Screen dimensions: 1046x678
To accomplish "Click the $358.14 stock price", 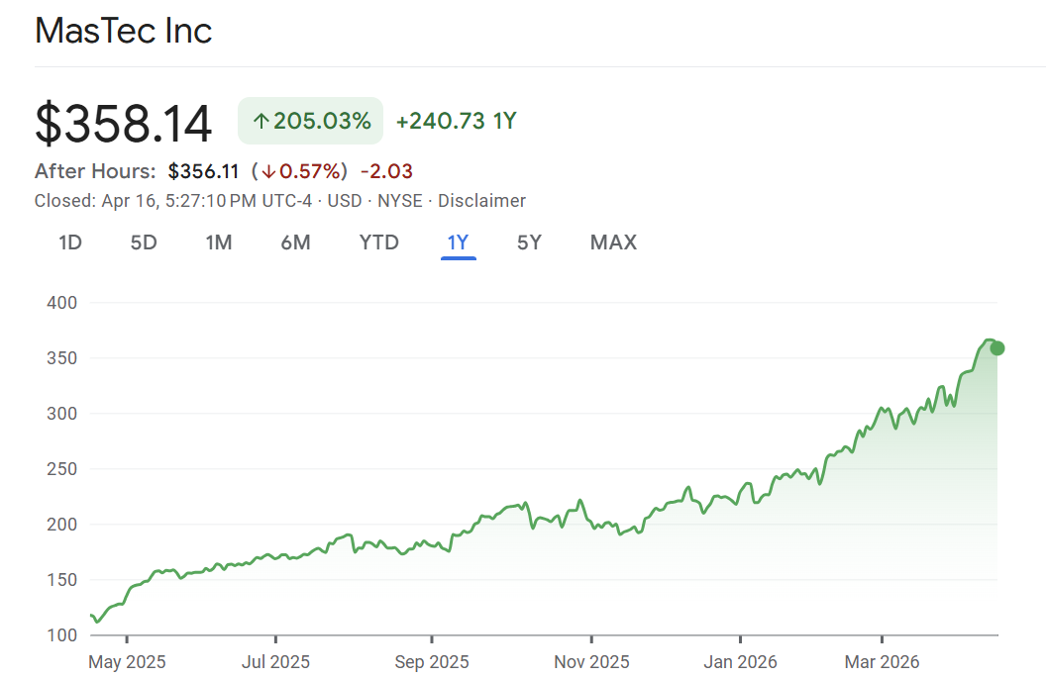I will point(124,124).
